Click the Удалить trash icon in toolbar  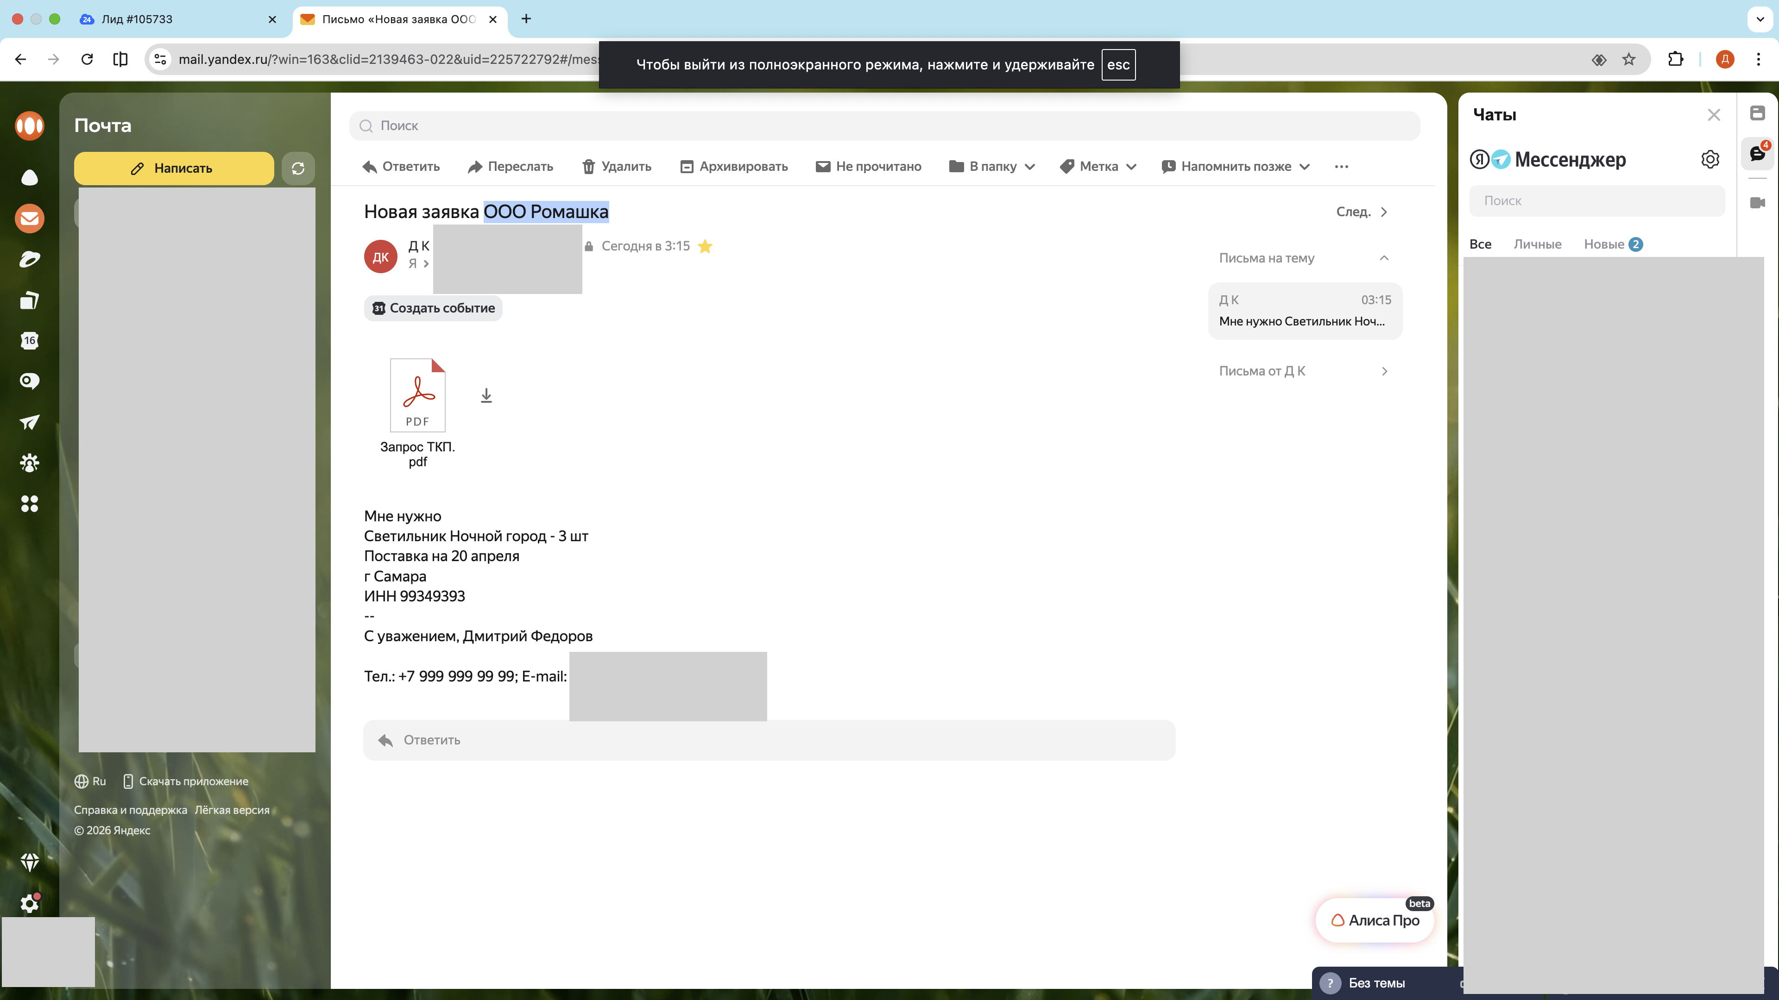588,166
